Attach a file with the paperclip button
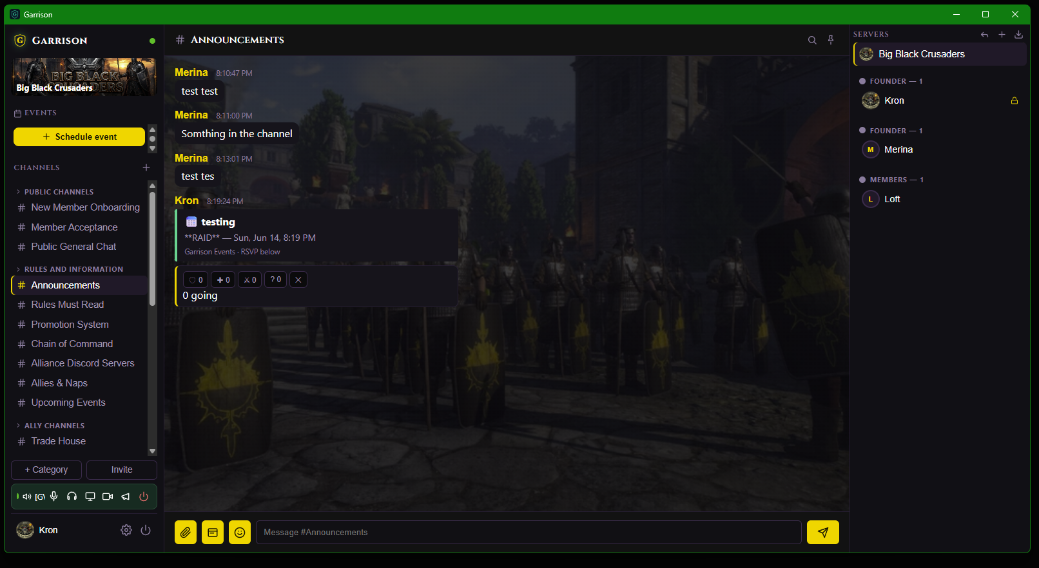The image size is (1039, 568). click(x=186, y=533)
